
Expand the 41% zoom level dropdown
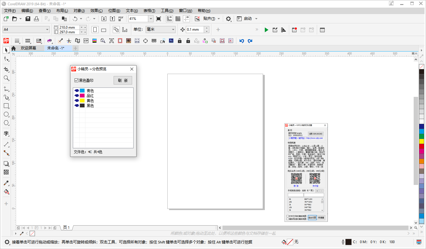(x=151, y=19)
